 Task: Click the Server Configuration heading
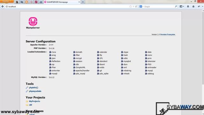(40, 41)
